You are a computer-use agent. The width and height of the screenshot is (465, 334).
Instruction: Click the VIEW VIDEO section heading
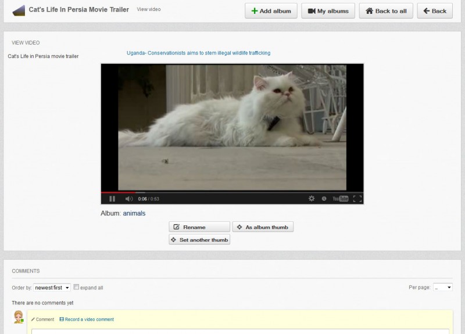[x=26, y=43]
